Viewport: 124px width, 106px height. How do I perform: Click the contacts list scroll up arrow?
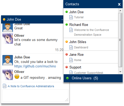(x=120, y=11)
